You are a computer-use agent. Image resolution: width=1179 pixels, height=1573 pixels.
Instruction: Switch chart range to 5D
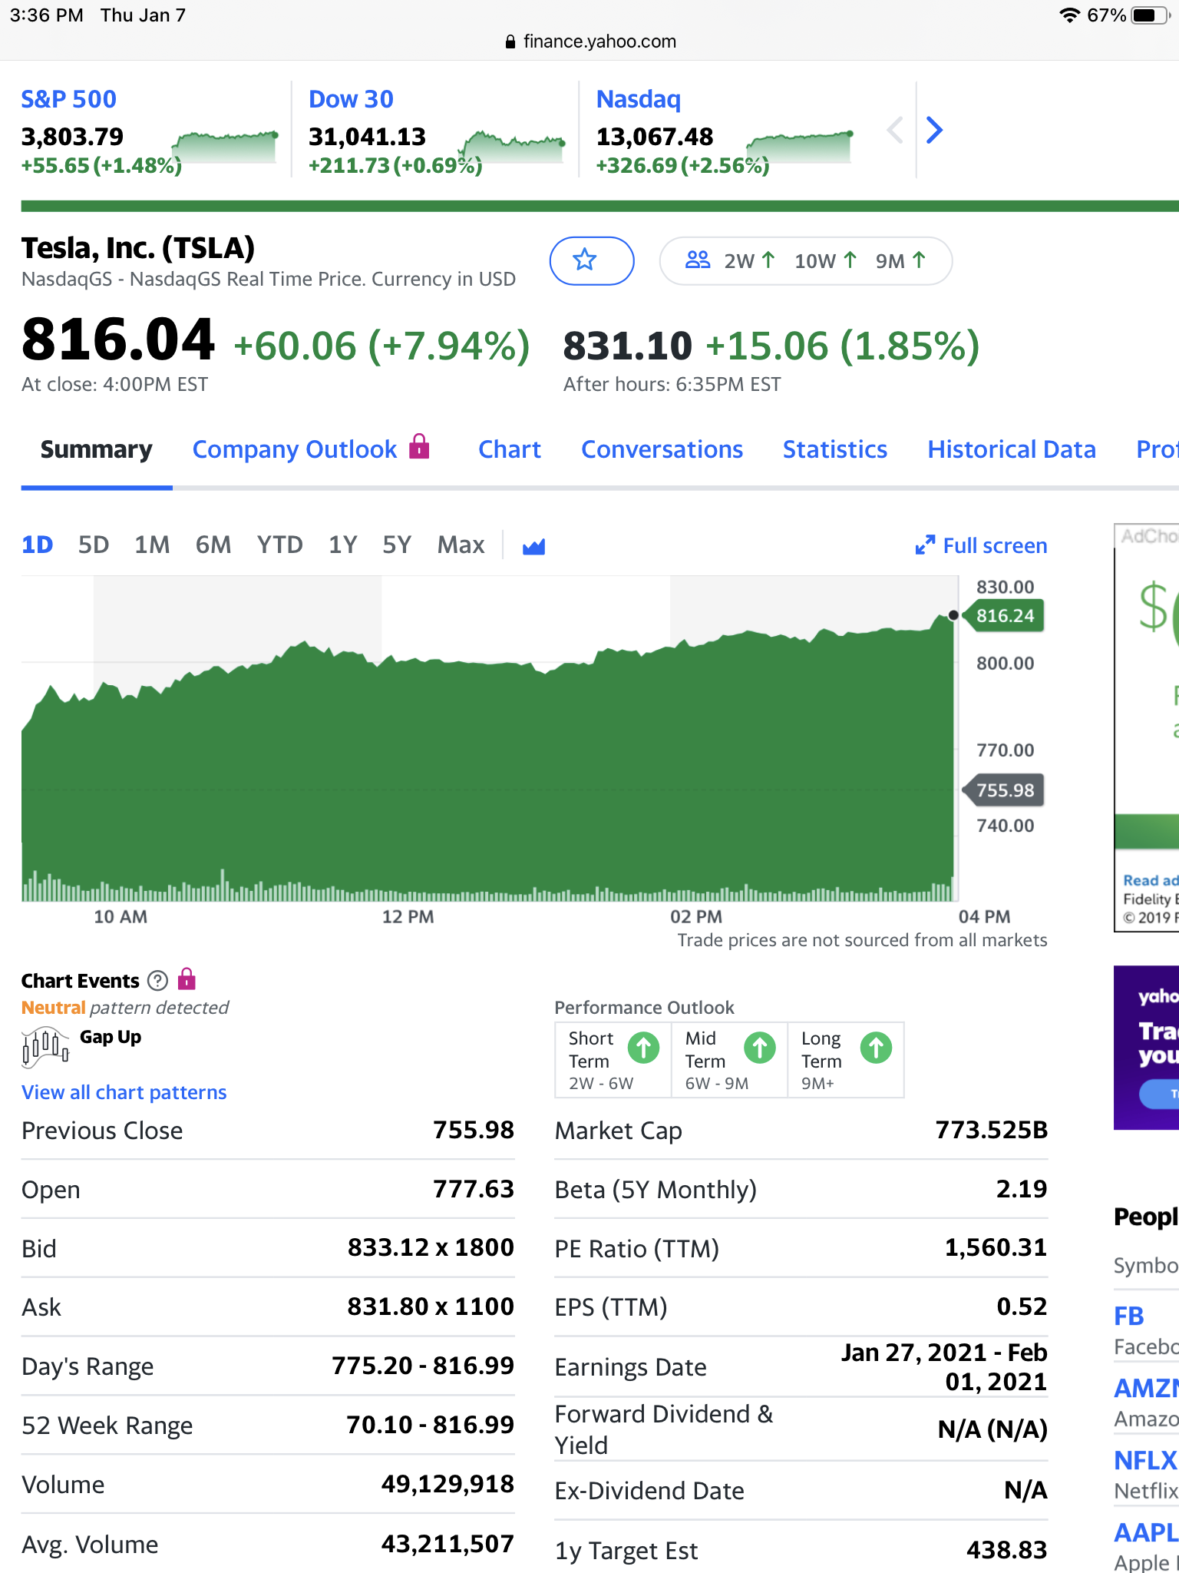tap(94, 545)
